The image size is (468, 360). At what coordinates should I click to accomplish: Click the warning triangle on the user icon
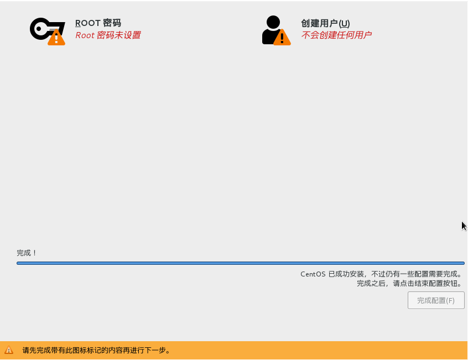pos(283,38)
